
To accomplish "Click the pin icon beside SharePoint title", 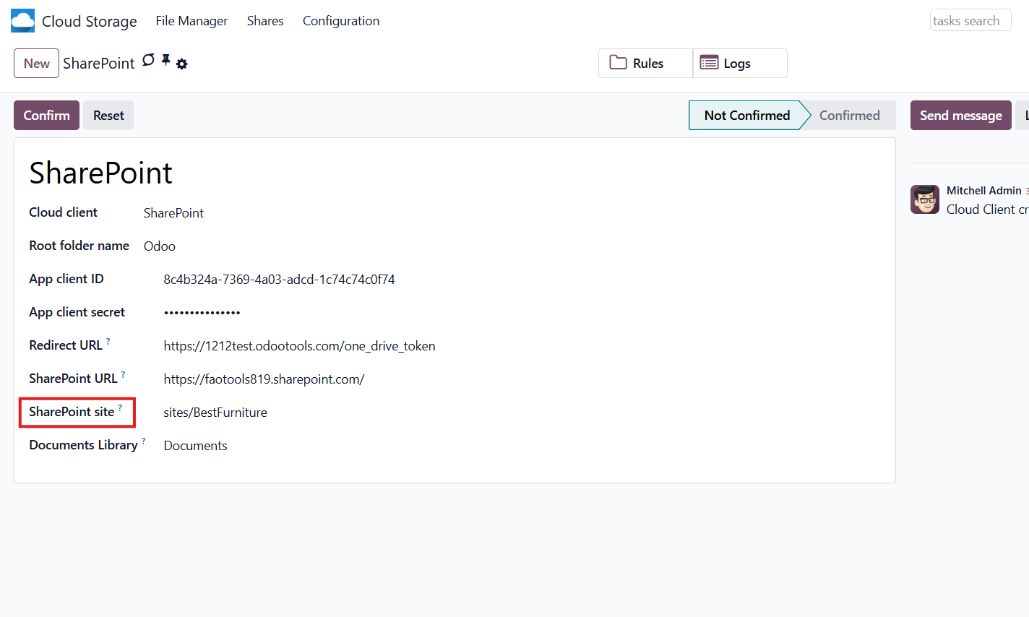I will (165, 61).
